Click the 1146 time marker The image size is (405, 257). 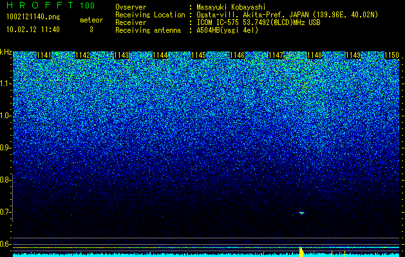tap(238, 55)
